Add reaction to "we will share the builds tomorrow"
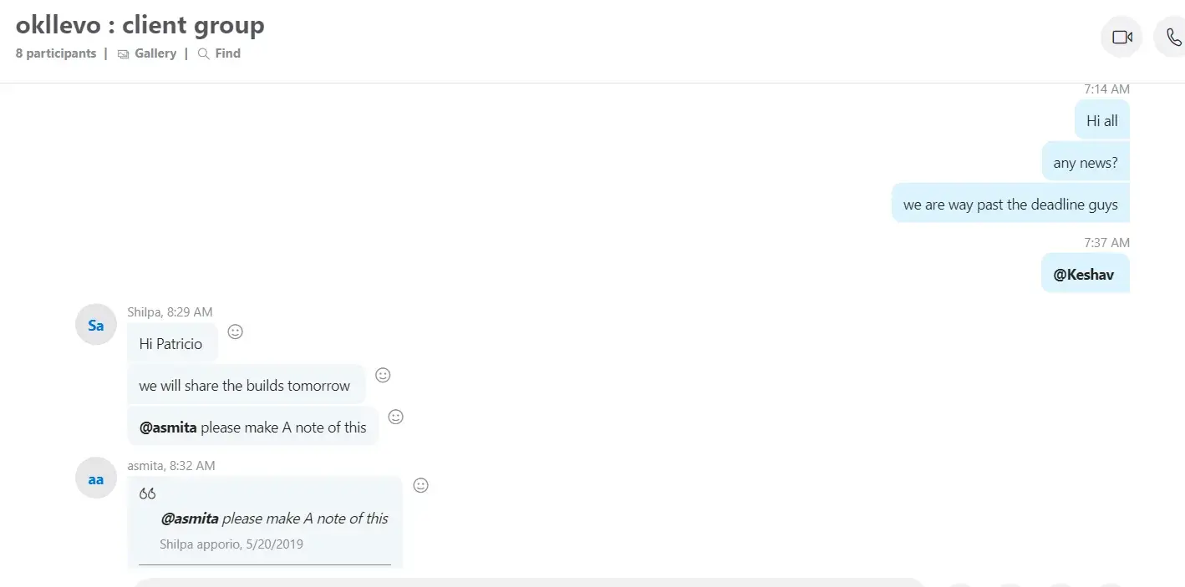The height and width of the screenshot is (587, 1185). (383, 375)
